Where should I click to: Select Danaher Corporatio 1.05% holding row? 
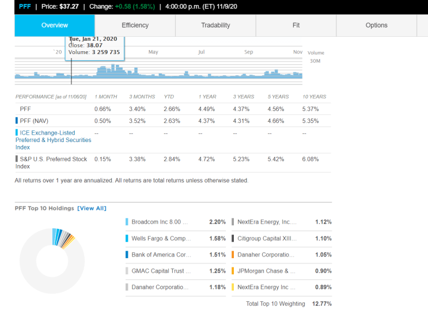click(x=282, y=255)
